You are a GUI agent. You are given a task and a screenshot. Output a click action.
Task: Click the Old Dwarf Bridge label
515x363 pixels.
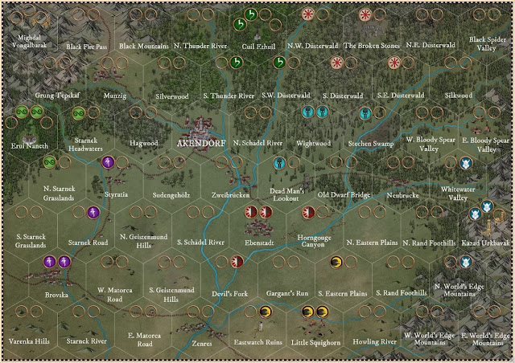(344, 195)
